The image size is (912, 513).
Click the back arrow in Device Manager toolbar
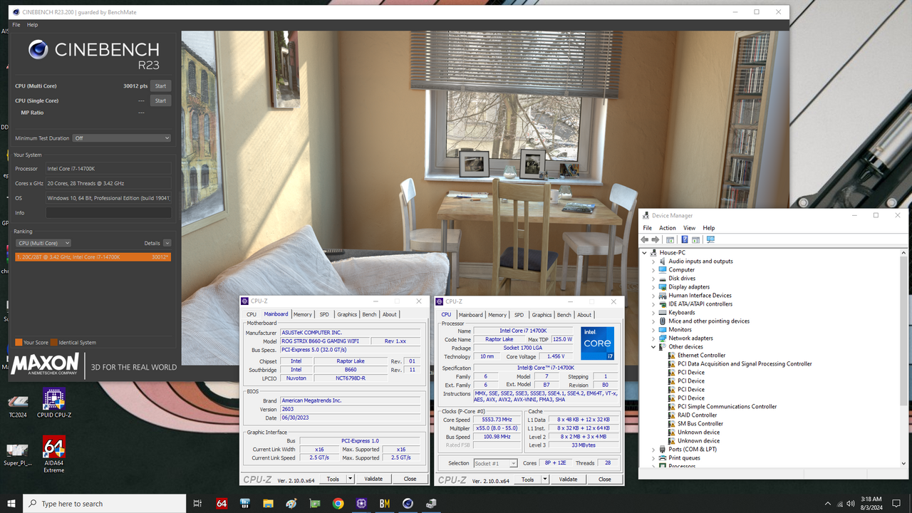pyautogui.click(x=645, y=239)
